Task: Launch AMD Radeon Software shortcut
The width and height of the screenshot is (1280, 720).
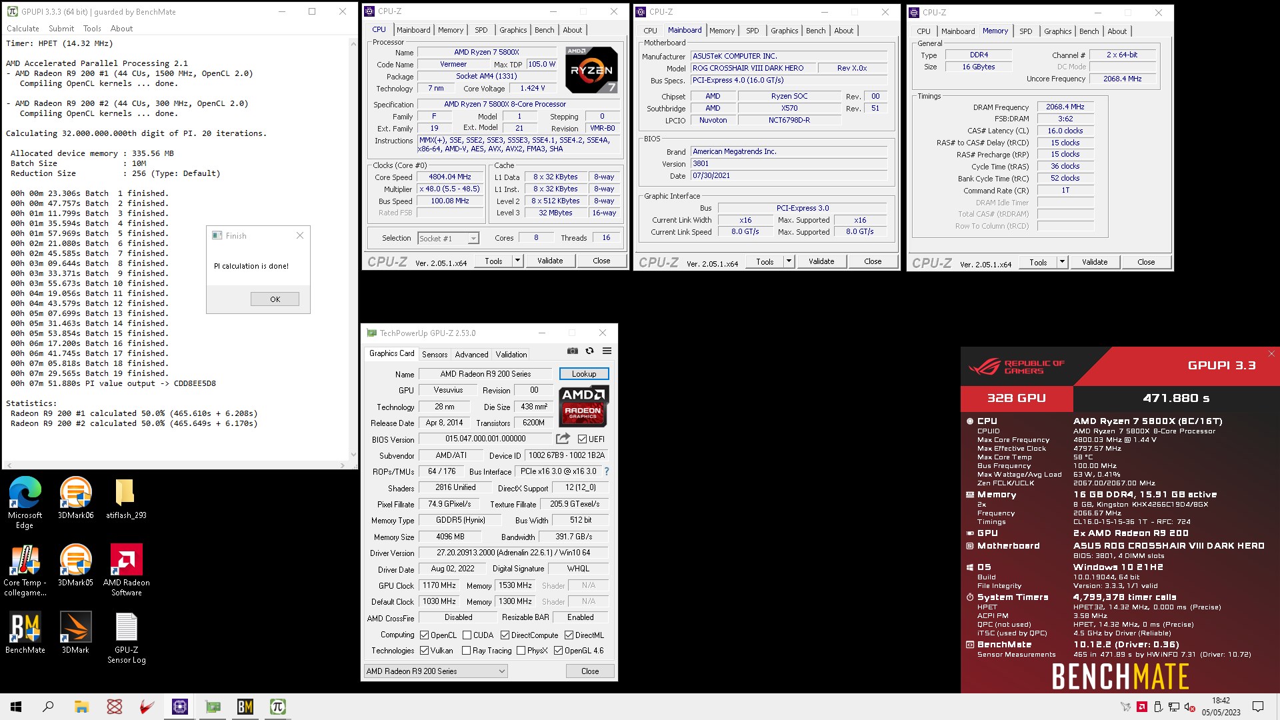Action: pos(126,570)
